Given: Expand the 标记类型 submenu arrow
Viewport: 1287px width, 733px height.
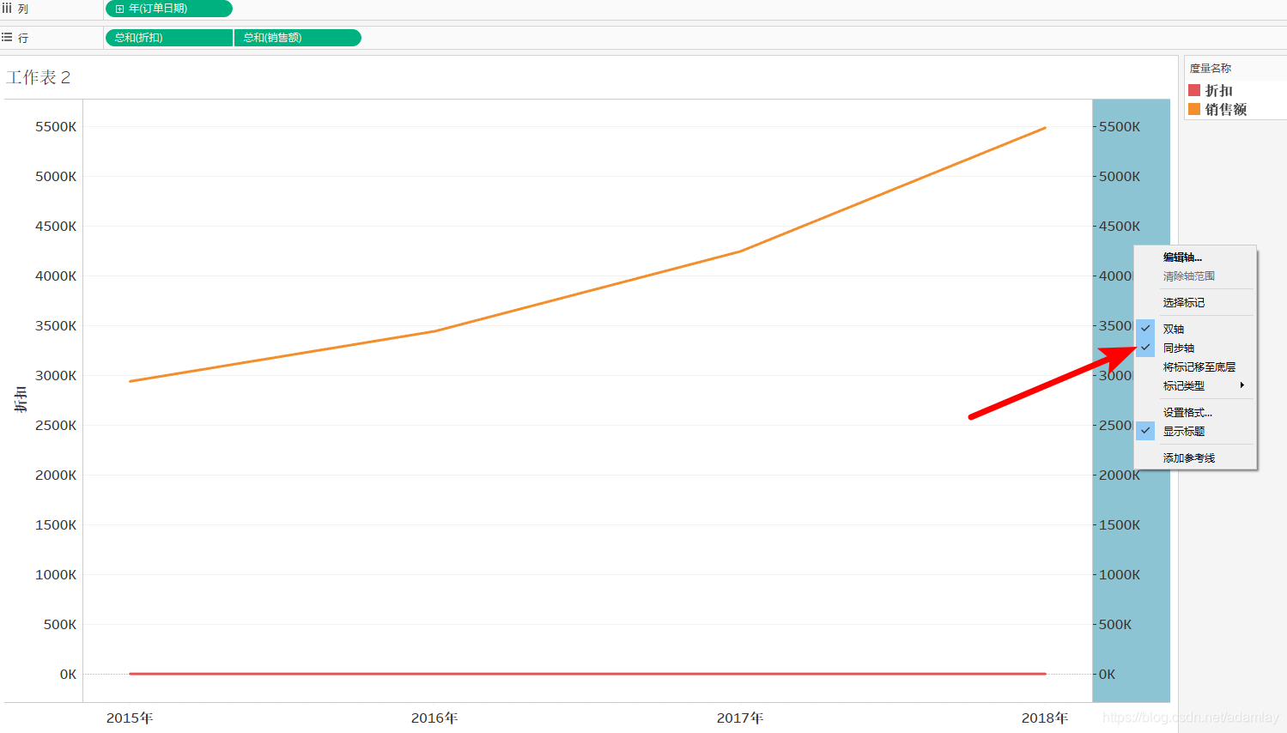Looking at the screenshot, I should [1241, 385].
